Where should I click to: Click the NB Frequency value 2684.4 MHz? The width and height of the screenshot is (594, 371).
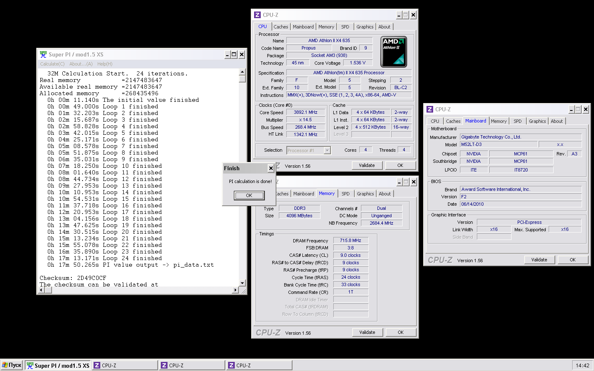tap(382, 223)
